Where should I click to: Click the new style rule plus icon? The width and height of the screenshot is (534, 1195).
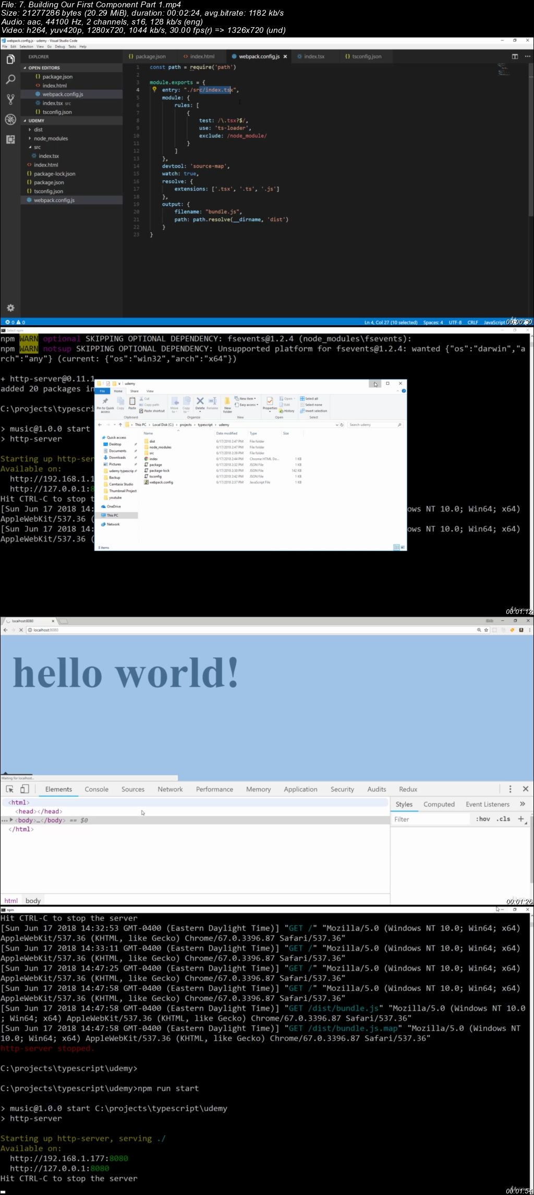click(520, 819)
